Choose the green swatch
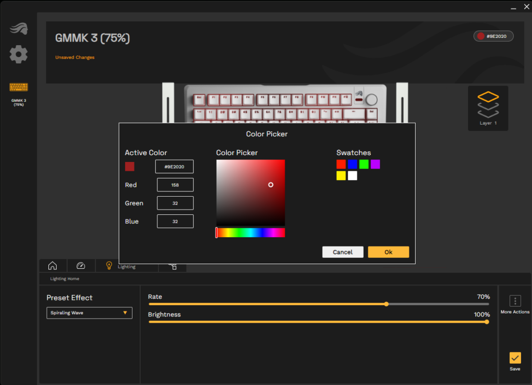Screen dimensions: 532x385 pos(364,164)
